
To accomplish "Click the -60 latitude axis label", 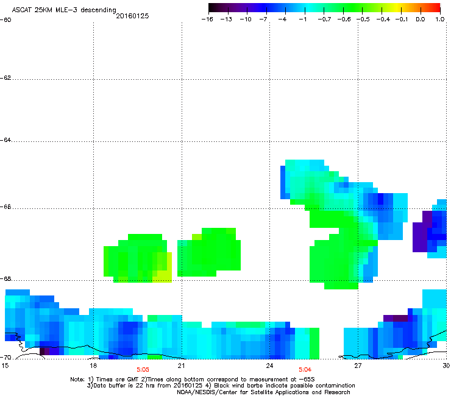I will 5,20.
